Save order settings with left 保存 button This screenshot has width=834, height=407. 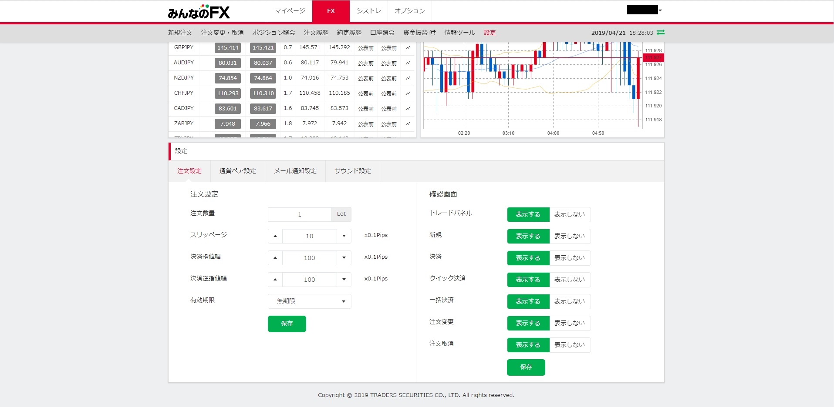(287, 324)
